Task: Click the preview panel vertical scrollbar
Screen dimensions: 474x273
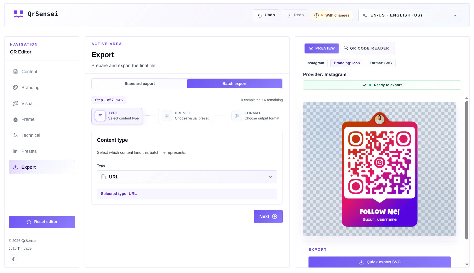Action: [x=467, y=170]
